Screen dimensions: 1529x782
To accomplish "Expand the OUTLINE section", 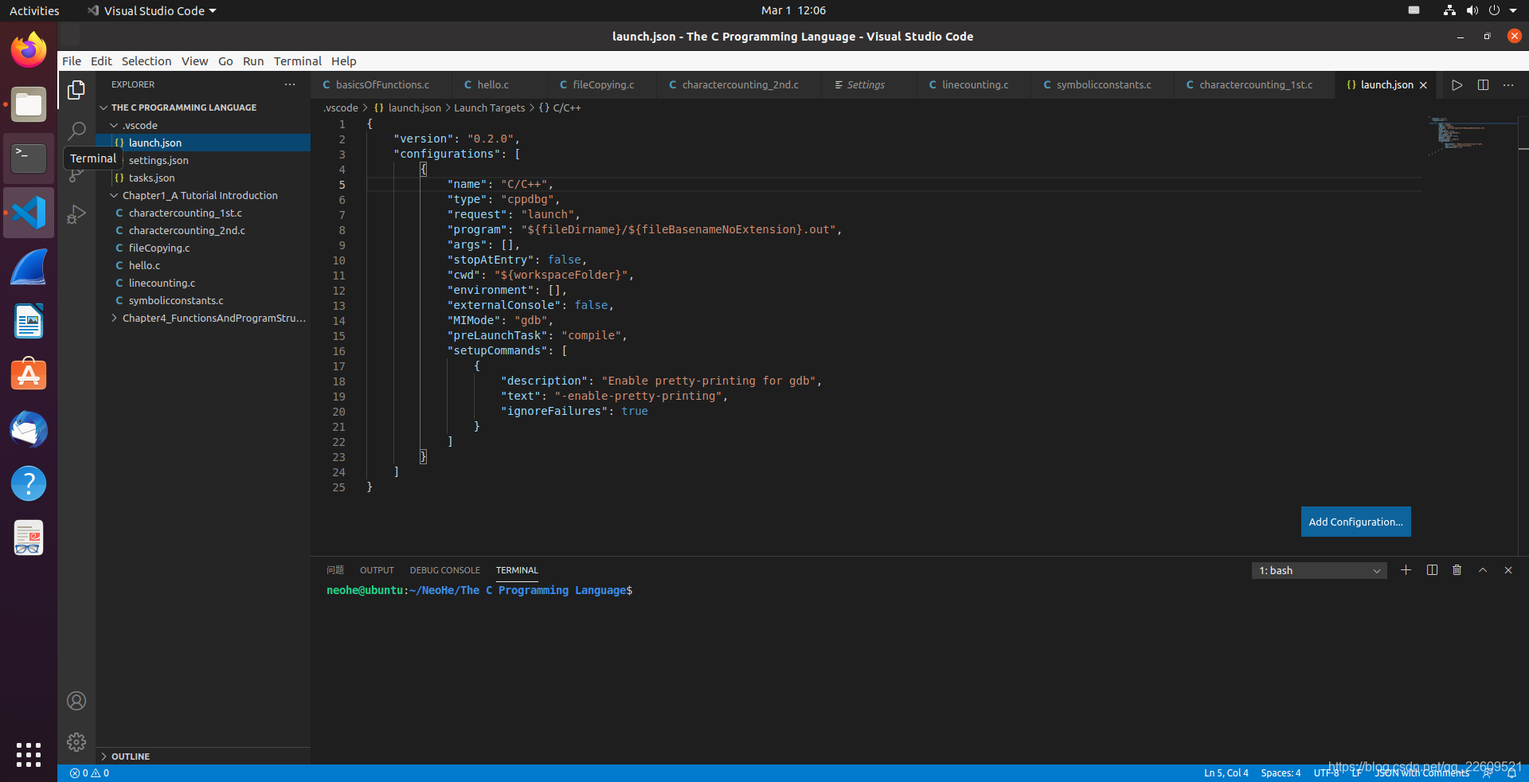I will 124,757.
